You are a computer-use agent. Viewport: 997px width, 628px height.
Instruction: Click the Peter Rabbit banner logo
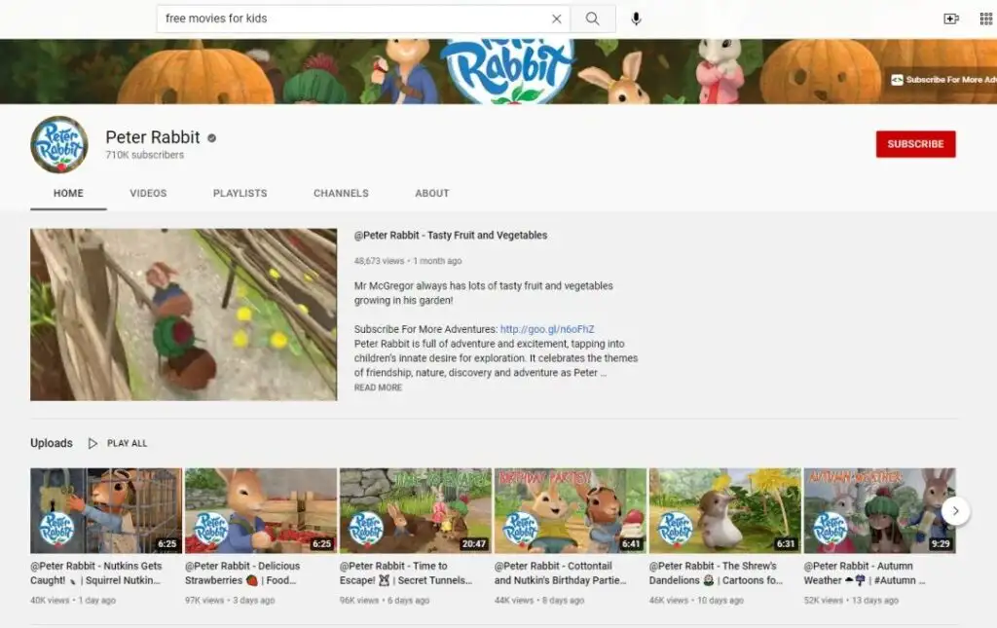pyautogui.click(x=506, y=71)
